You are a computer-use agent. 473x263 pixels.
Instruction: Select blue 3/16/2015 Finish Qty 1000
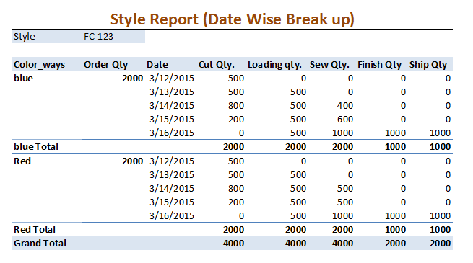395,133
